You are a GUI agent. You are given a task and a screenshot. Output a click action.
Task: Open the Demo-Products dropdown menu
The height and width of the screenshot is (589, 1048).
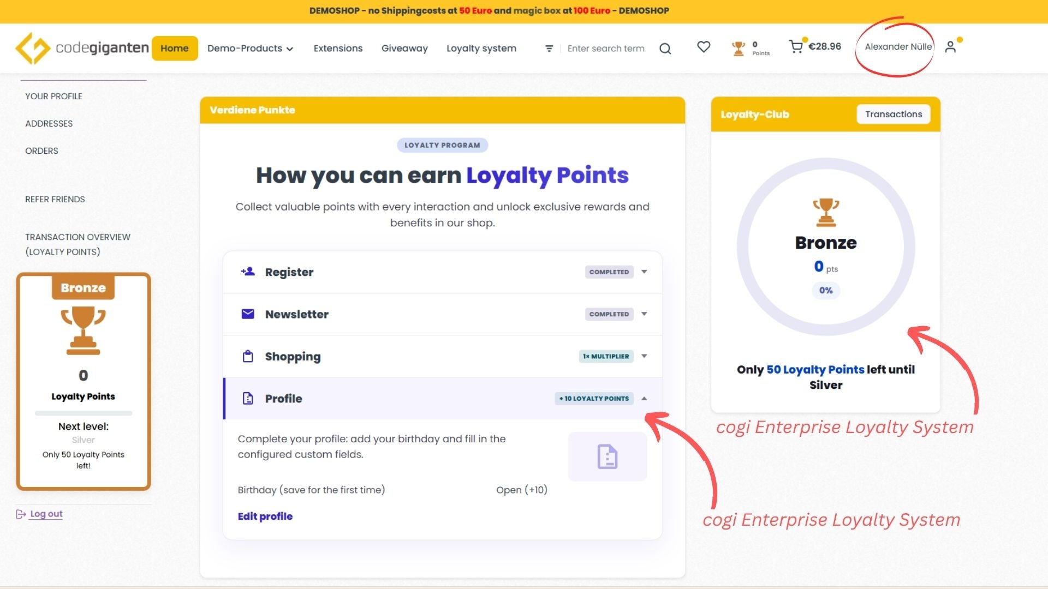250,48
